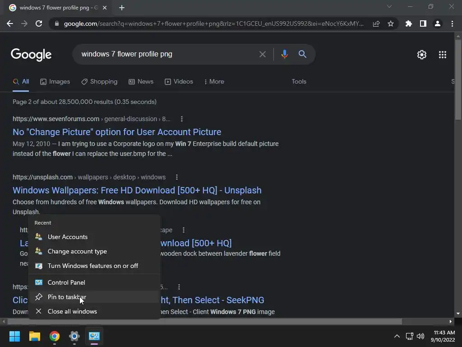Start voice search with the microphone

point(284,54)
